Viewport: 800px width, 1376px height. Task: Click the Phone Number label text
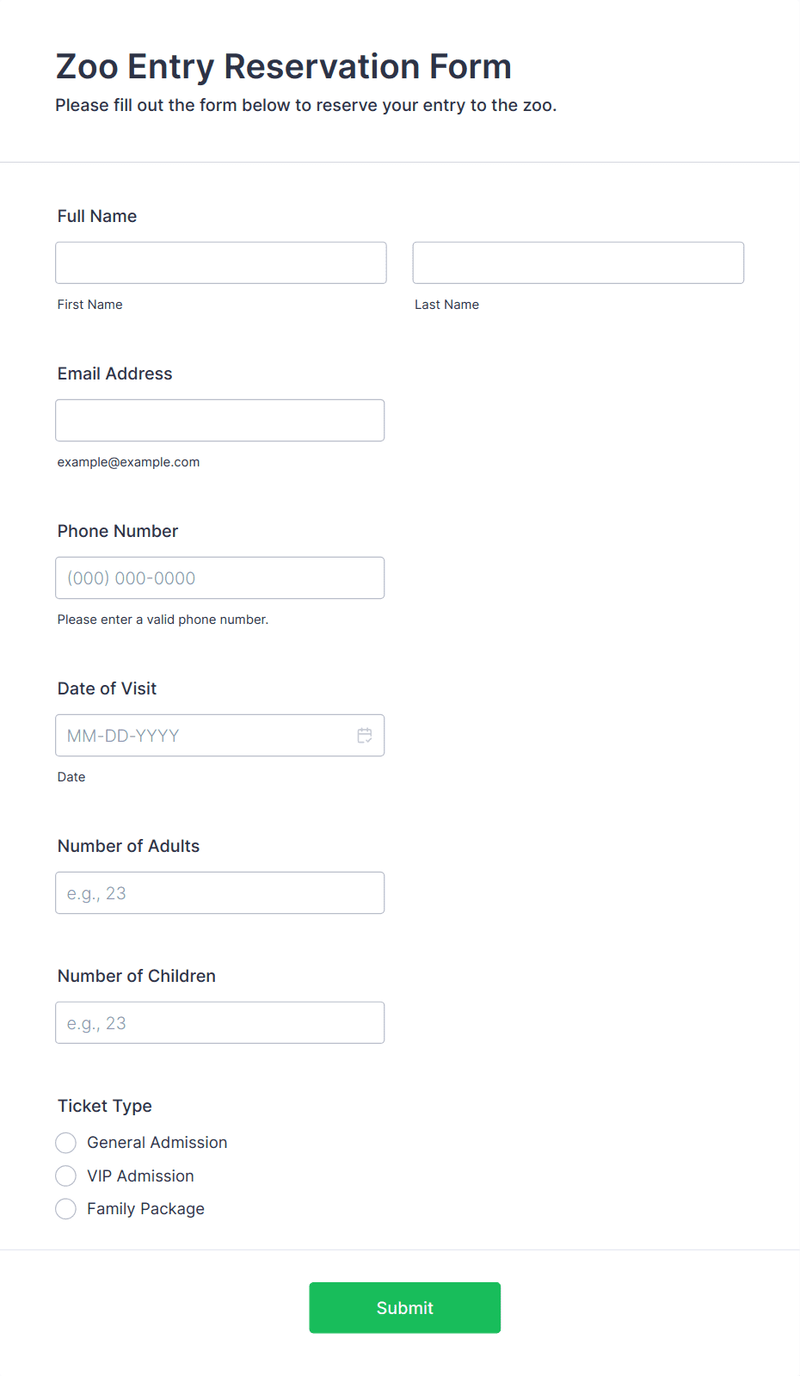(x=118, y=531)
